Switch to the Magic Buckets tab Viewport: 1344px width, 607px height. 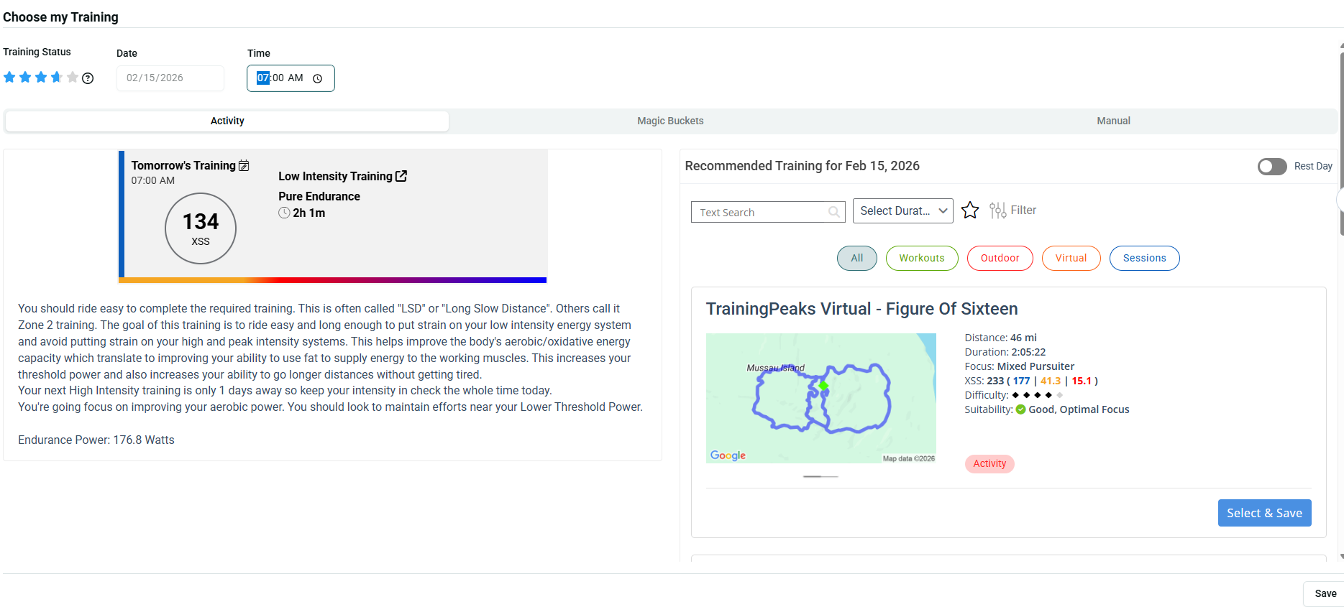[x=670, y=121]
